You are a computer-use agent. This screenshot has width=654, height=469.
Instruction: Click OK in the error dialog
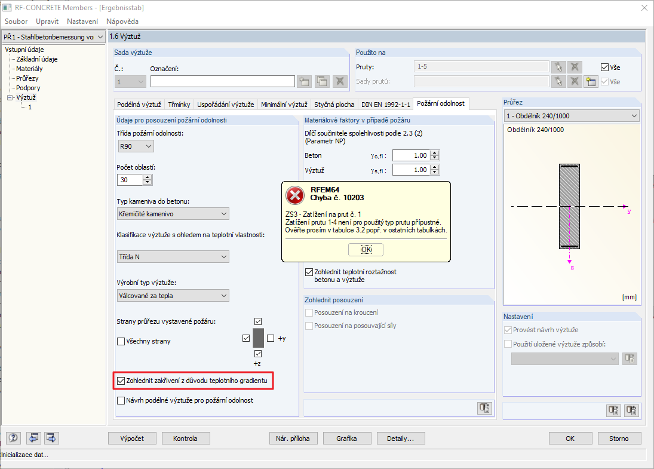[x=366, y=250]
